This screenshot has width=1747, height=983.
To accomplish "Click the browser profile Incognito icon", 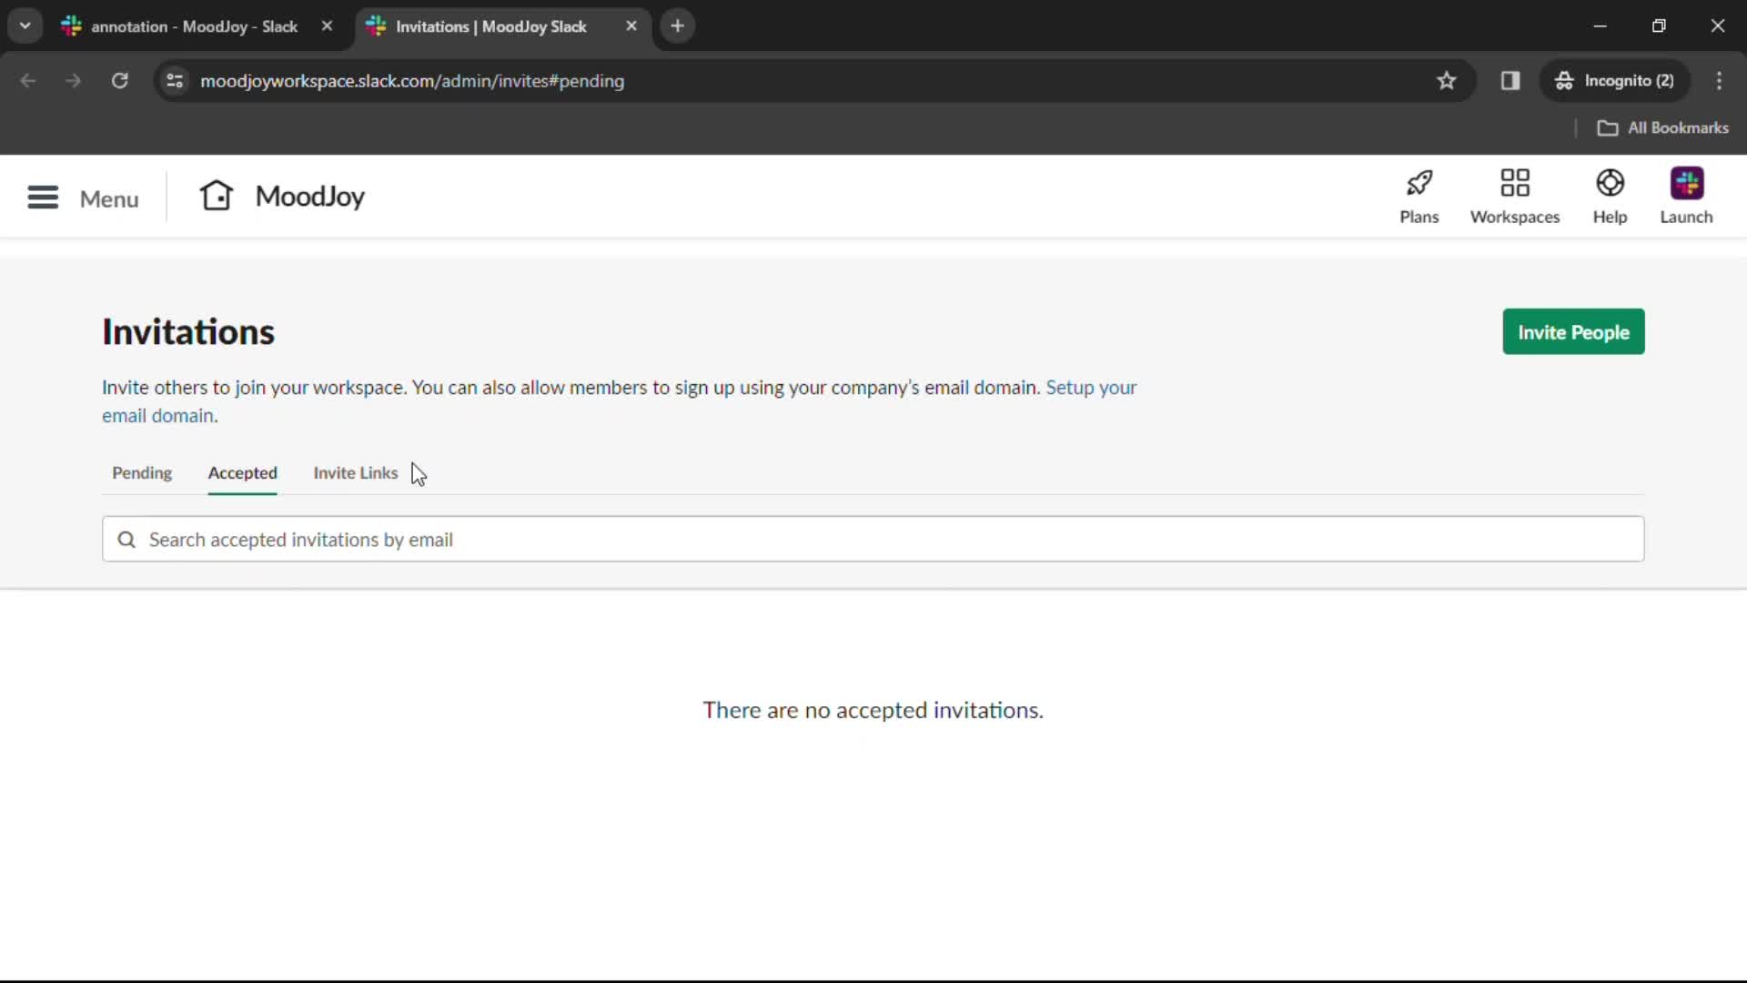I will click(1563, 80).
